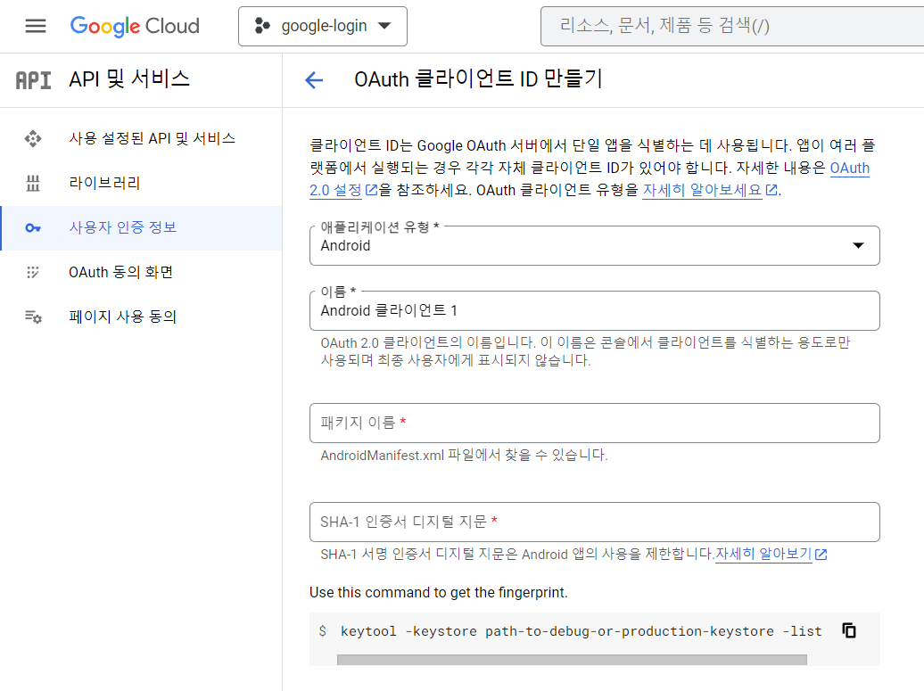924x691 pixels.
Task: Open OAuth 동의 화면 via its sidebar icon
Action: tap(33, 272)
